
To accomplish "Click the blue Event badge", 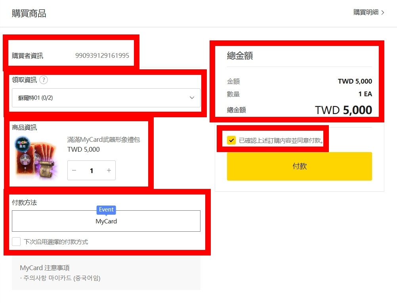I will 106,210.
